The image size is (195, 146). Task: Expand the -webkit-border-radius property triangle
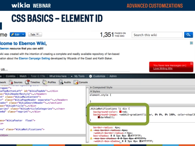pos(126,133)
